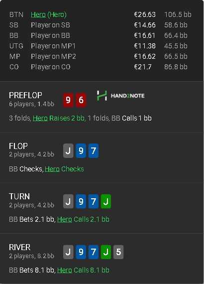
Task: Click Hero link in flop action
Action: 52,169
